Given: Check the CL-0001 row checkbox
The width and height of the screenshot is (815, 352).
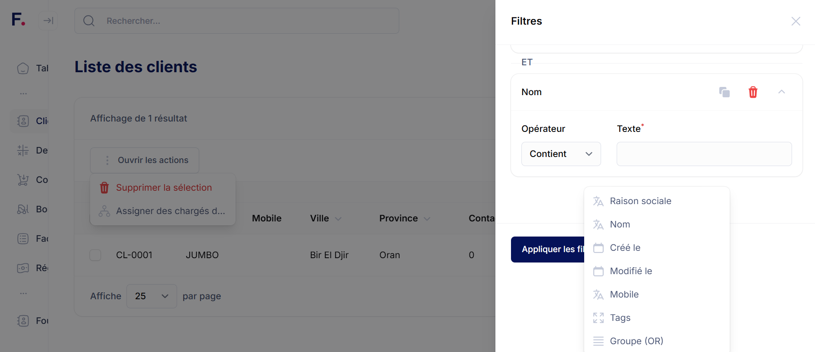Looking at the screenshot, I should 95,255.
